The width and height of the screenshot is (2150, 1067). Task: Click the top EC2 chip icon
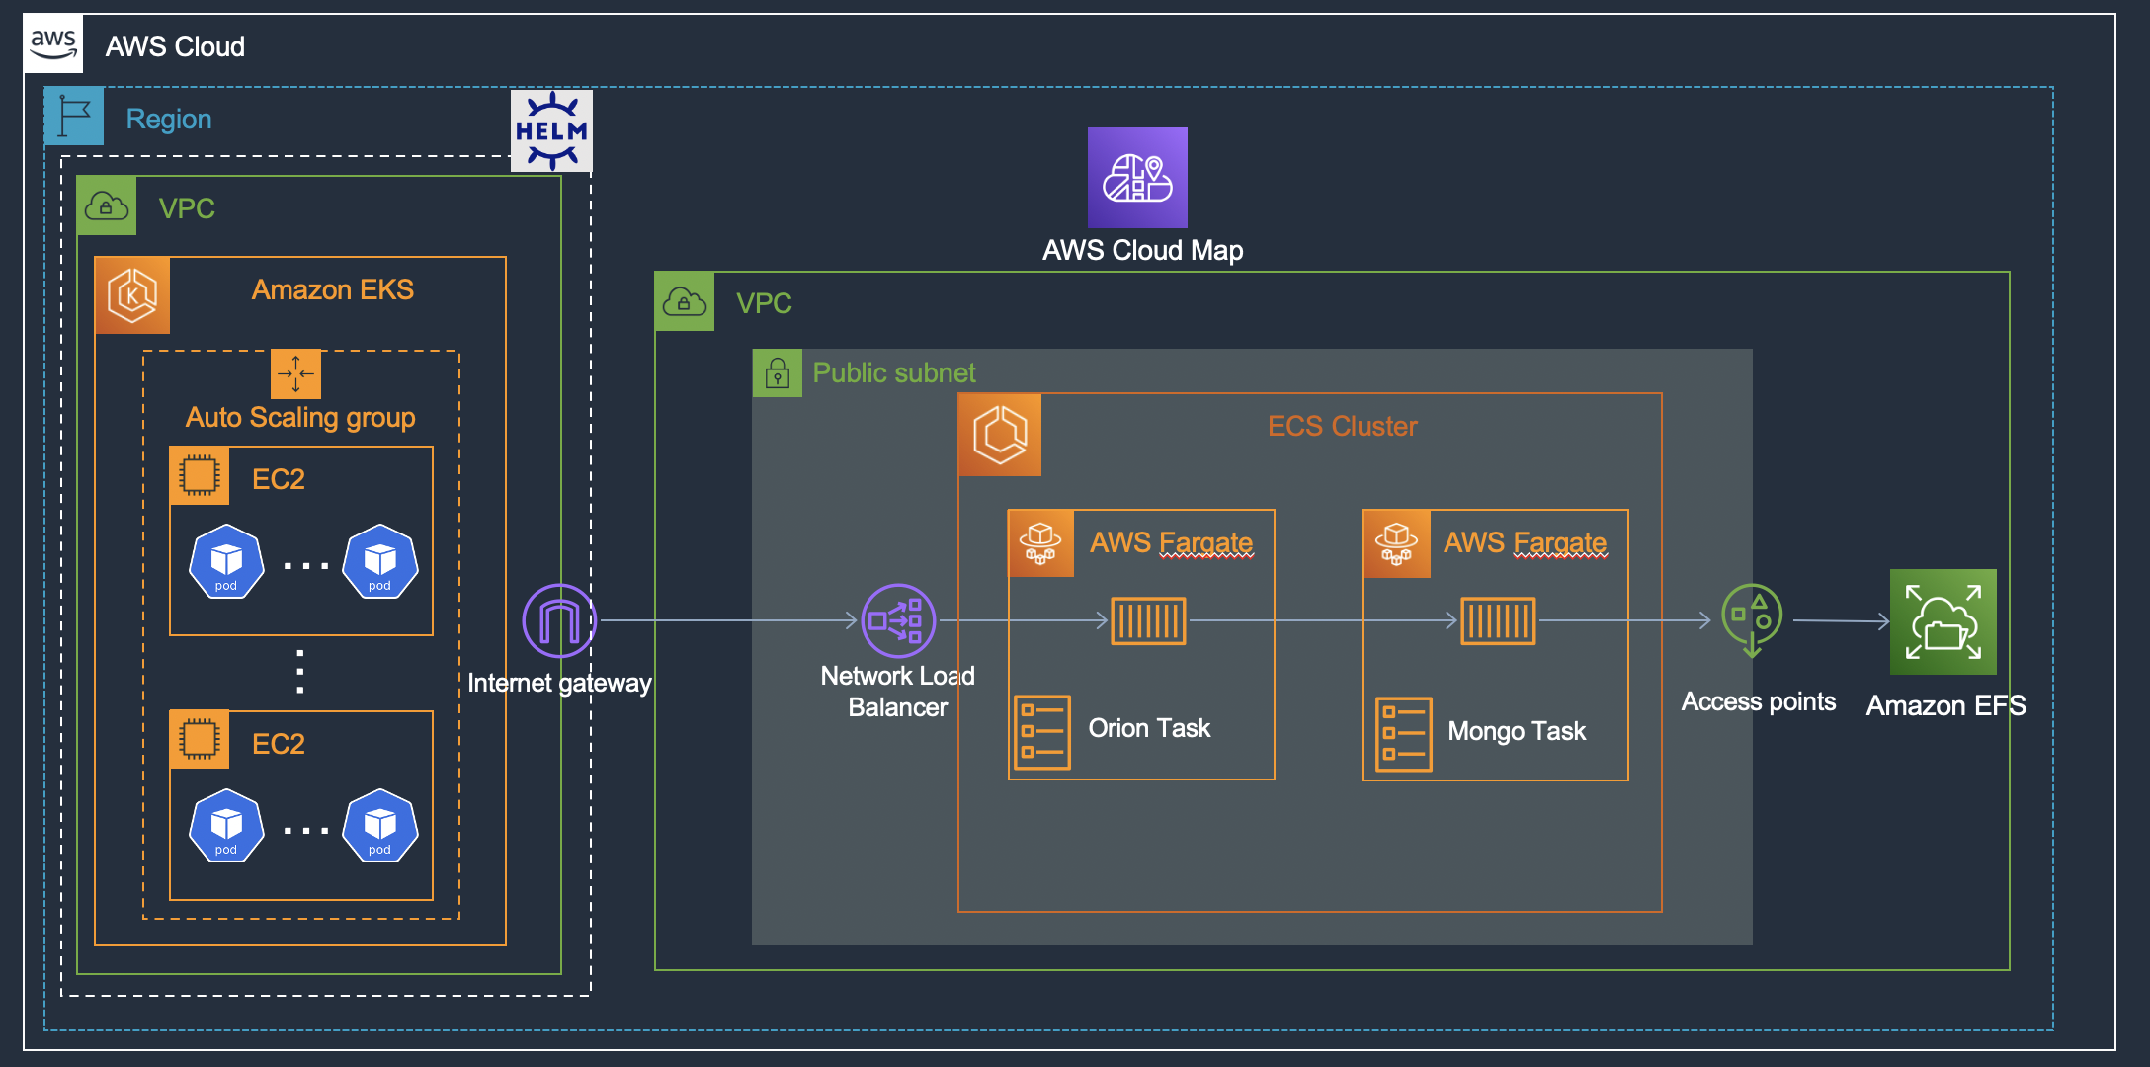pyautogui.click(x=200, y=476)
